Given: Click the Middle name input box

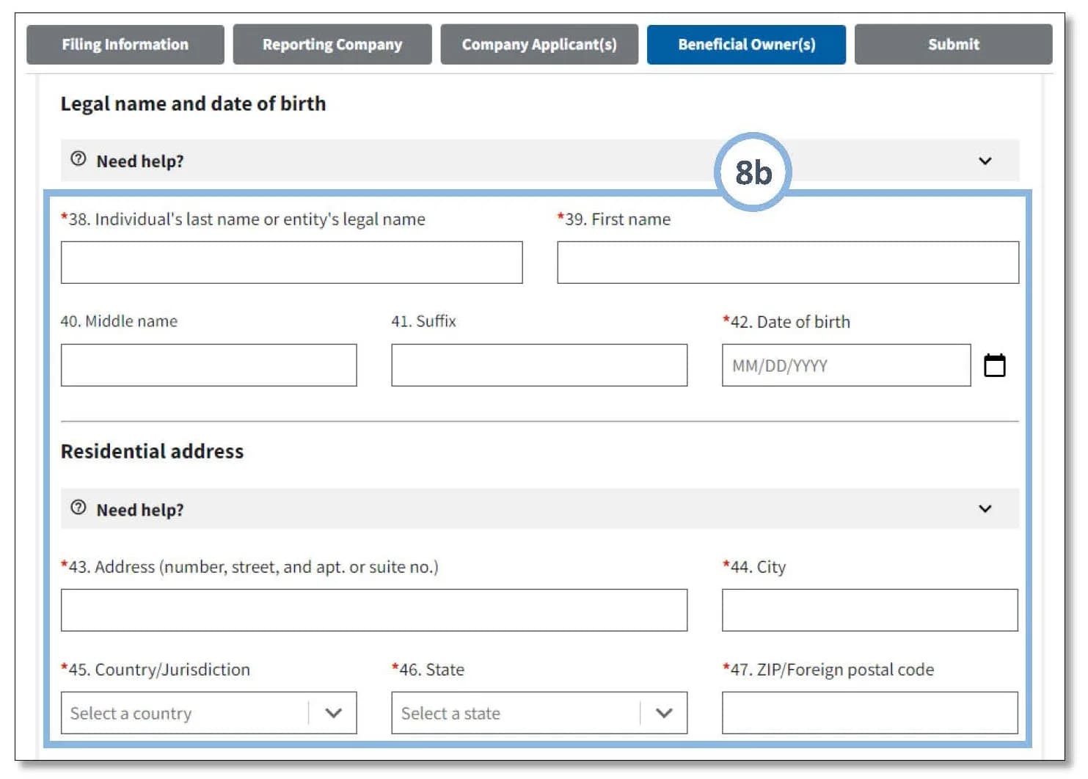Looking at the screenshot, I should click(209, 365).
